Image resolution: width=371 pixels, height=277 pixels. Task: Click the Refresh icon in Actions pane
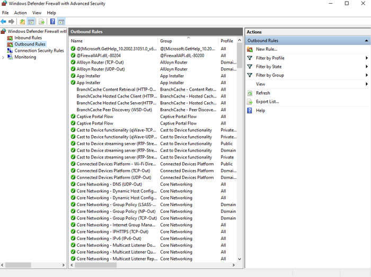point(250,93)
